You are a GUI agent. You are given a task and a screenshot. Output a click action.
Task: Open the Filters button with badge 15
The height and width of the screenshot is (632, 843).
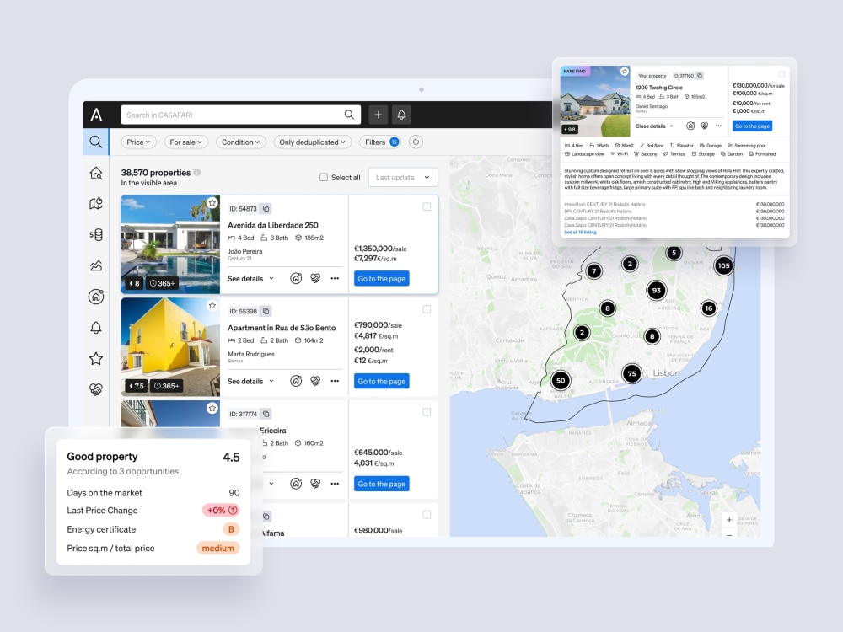click(x=382, y=142)
